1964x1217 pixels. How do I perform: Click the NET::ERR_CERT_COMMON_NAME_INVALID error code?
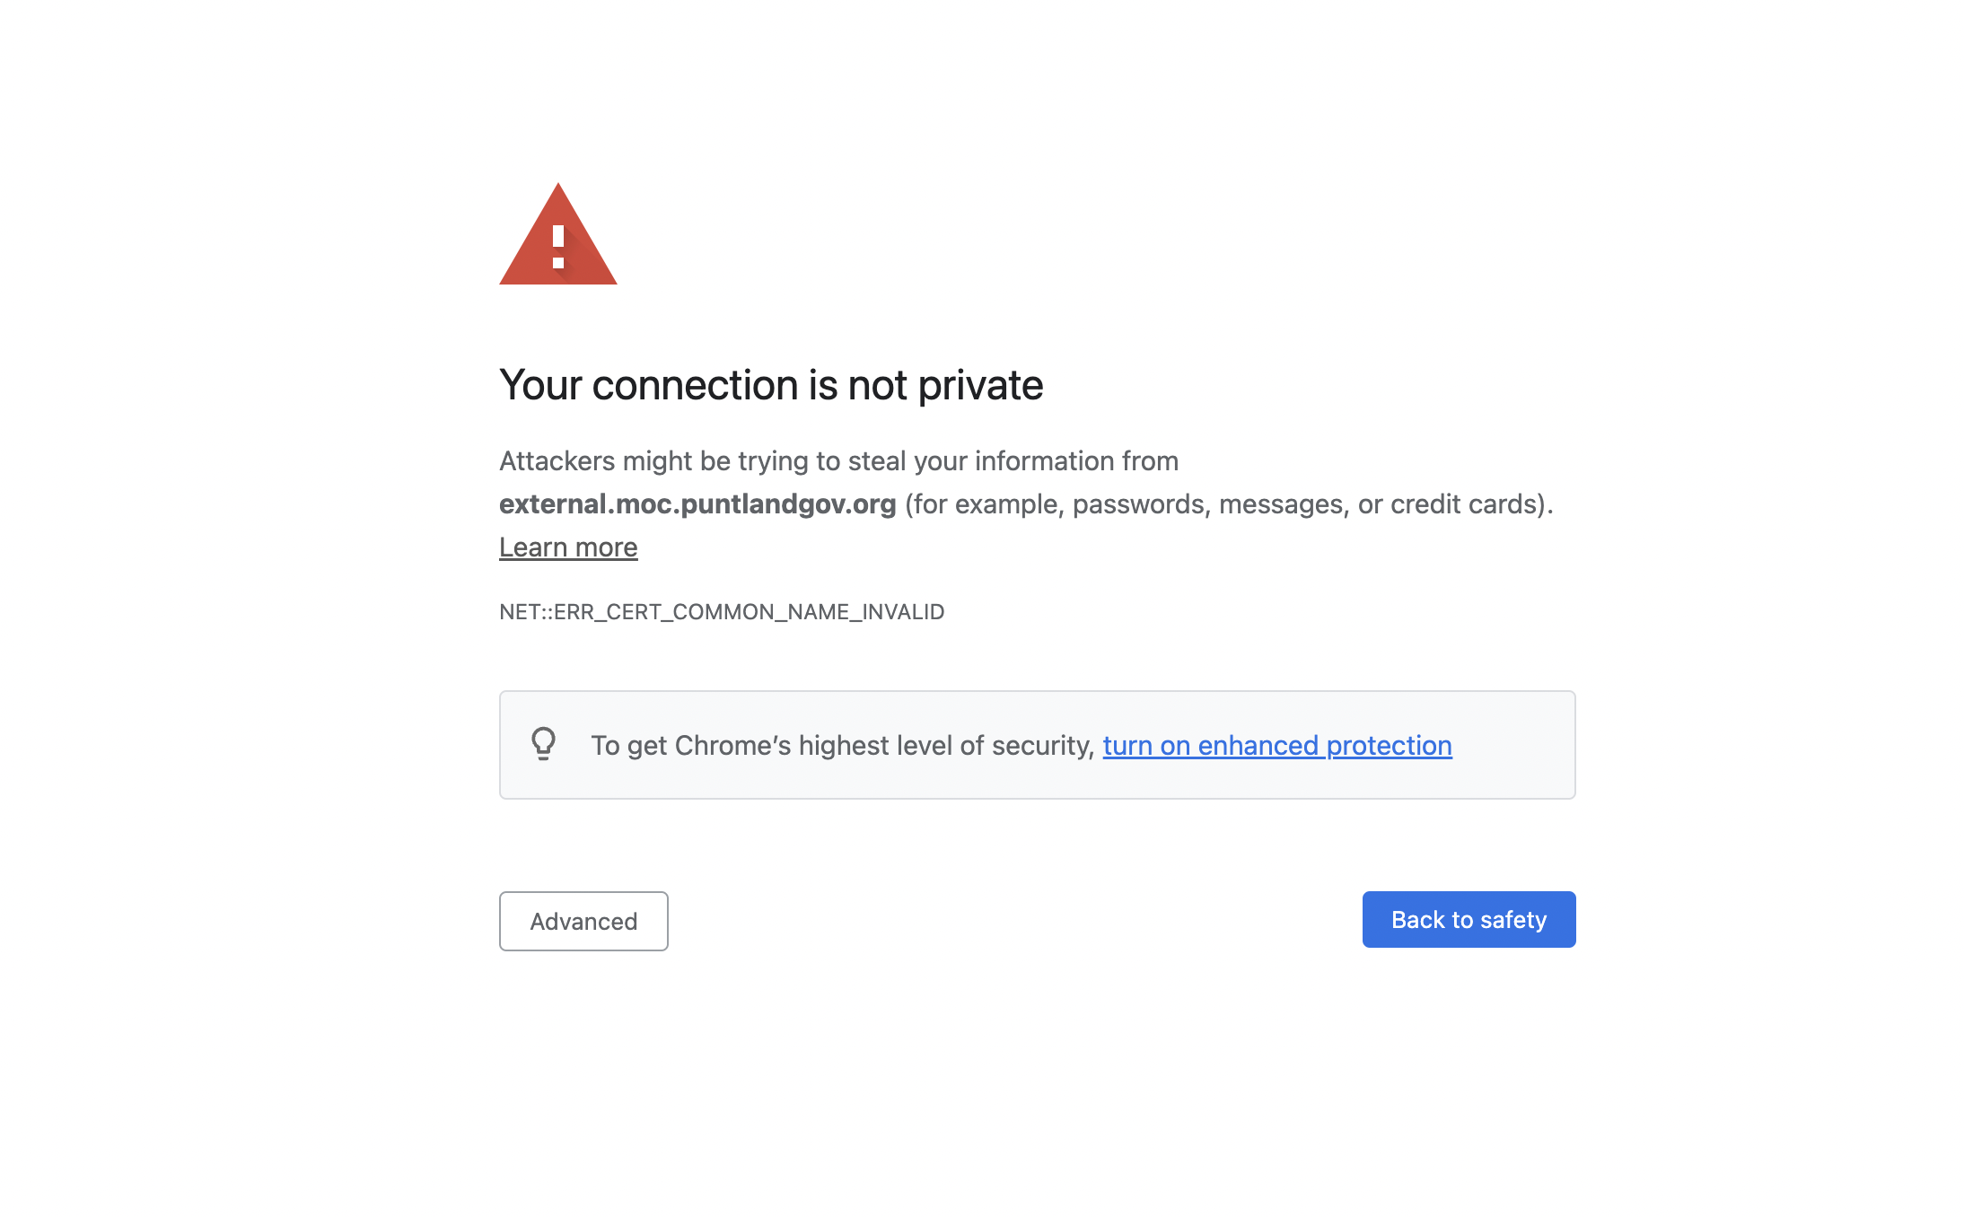[722, 612]
